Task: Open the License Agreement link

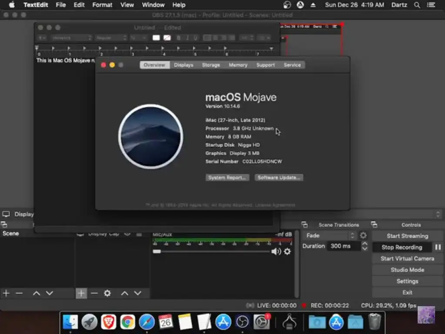Action: coord(275,205)
